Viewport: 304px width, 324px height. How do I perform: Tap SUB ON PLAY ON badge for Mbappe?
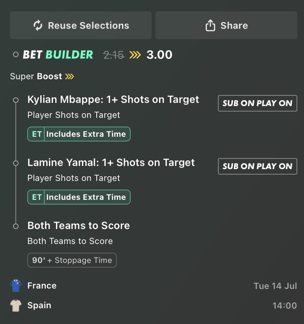tap(257, 103)
